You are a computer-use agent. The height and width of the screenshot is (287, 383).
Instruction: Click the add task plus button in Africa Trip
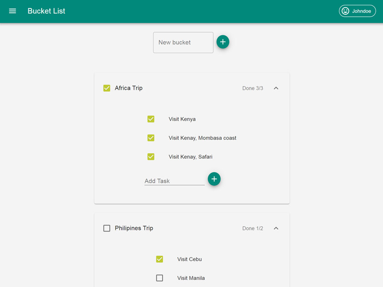click(x=214, y=179)
